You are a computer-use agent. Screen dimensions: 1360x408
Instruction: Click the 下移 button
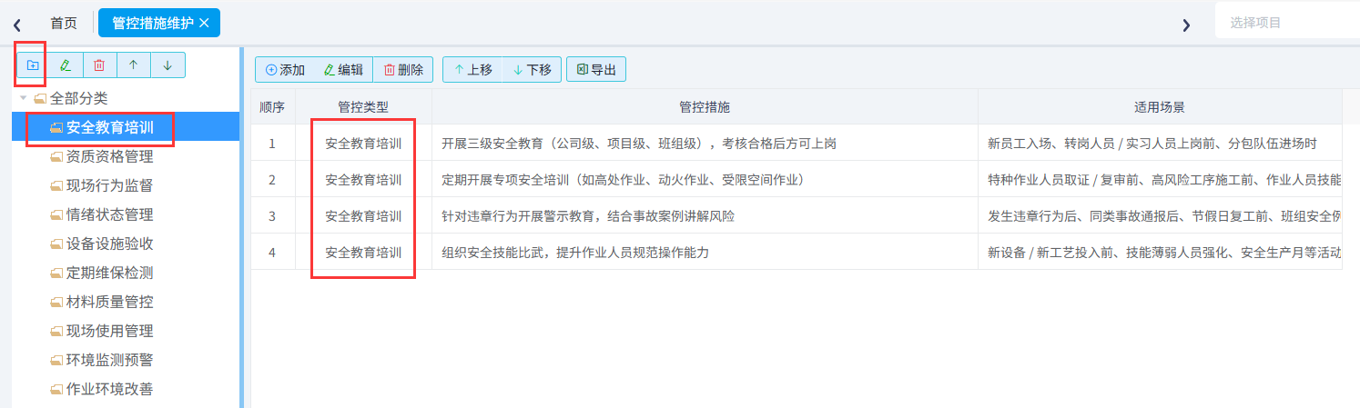click(x=532, y=69)
